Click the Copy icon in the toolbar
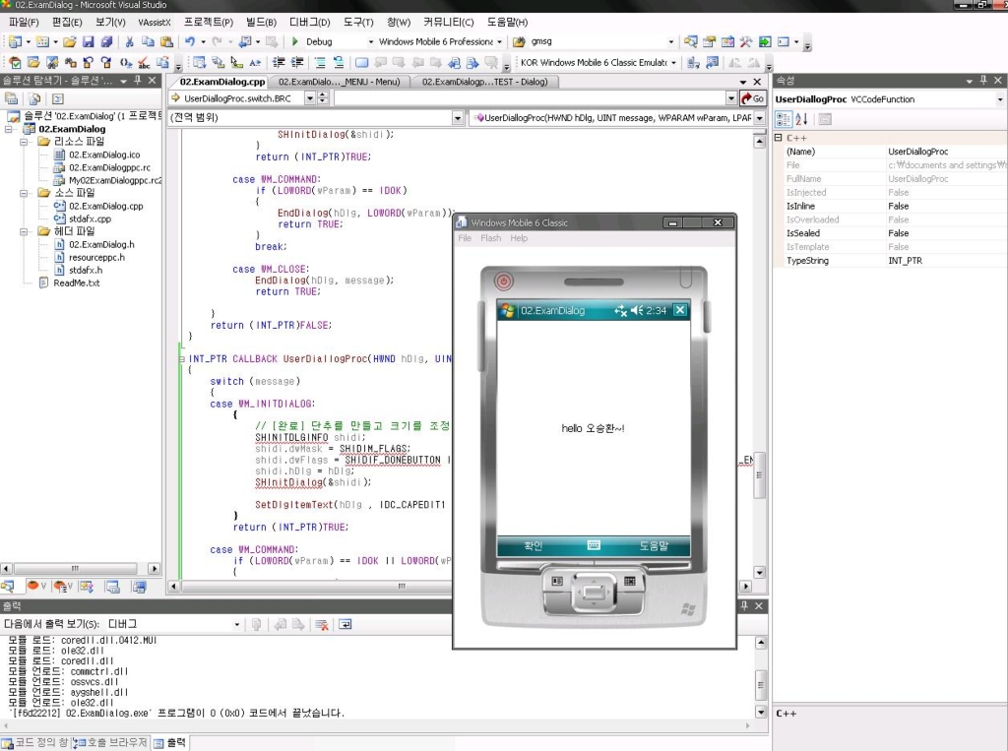Image resolution: width=1008 pixels, height=751 pixels. (148, 41)
